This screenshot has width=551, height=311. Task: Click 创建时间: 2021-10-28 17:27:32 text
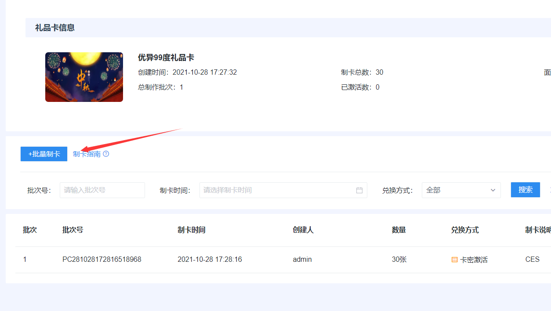coord(188,72)
